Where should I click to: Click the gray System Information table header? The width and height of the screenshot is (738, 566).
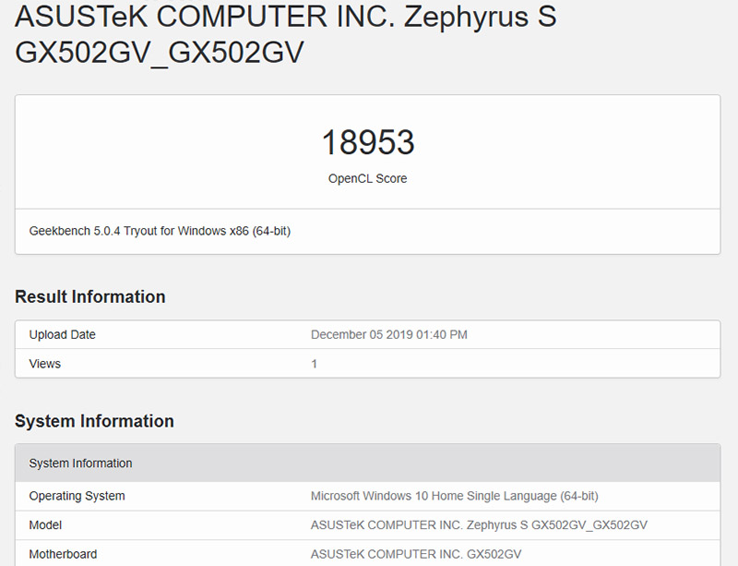(x=81, y=464)
